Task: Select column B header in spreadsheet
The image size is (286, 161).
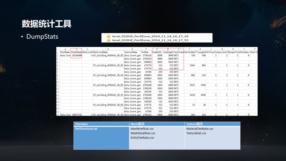Action: click(76, 49)
